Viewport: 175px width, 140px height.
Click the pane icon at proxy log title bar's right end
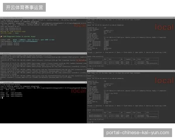86,53
